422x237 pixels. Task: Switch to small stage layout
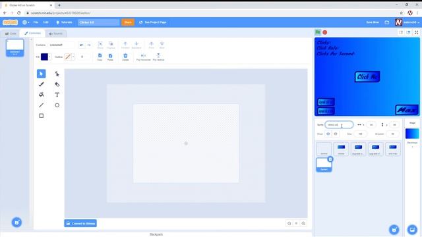(x=401, y=32)
